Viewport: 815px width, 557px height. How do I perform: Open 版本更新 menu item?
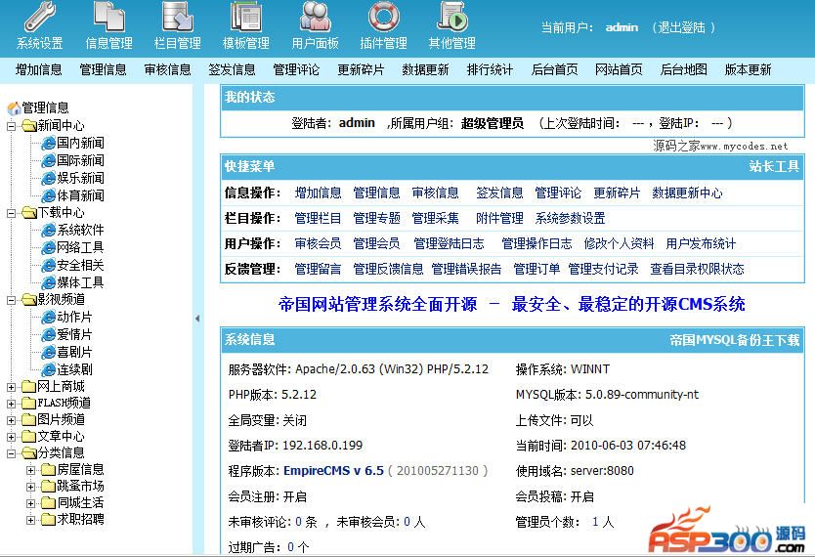(748, 69)
